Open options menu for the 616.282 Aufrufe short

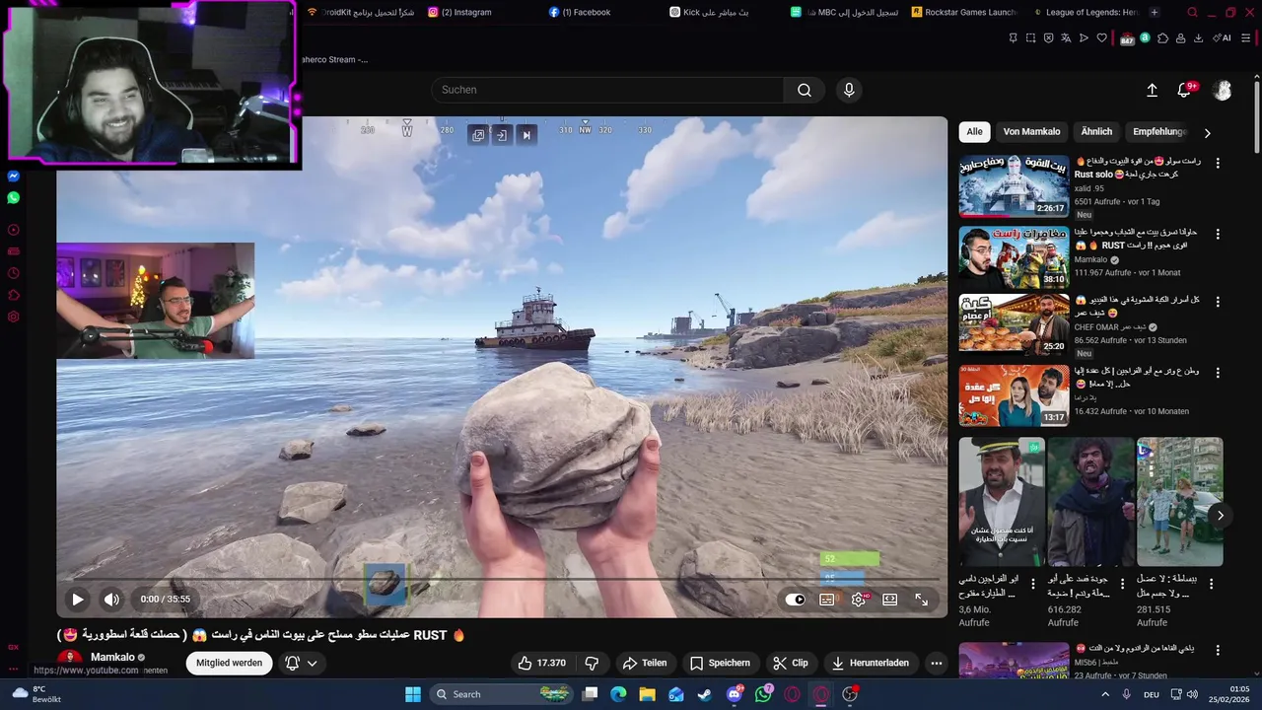(x=1122, y=584)
